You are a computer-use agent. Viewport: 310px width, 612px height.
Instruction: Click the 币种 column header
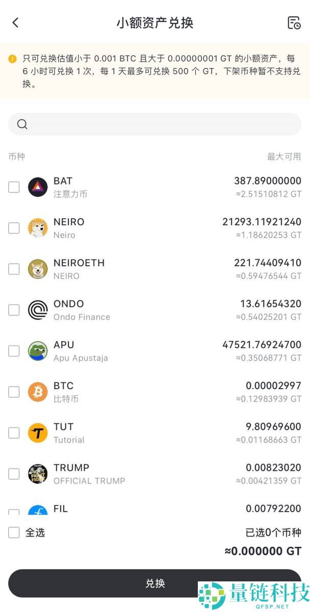(x=16, y=157)
